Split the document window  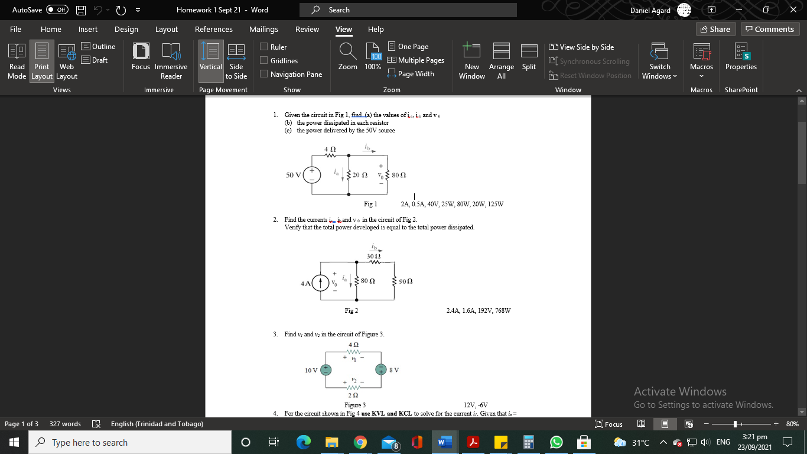529,61
